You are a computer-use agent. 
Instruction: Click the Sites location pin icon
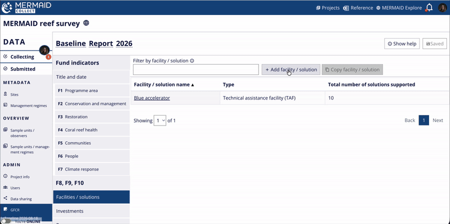pyautogui.click(x=5, y=94)
